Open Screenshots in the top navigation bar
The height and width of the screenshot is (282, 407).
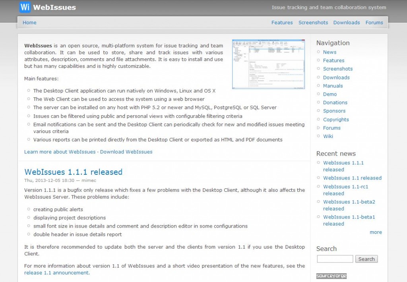[313, 23]
